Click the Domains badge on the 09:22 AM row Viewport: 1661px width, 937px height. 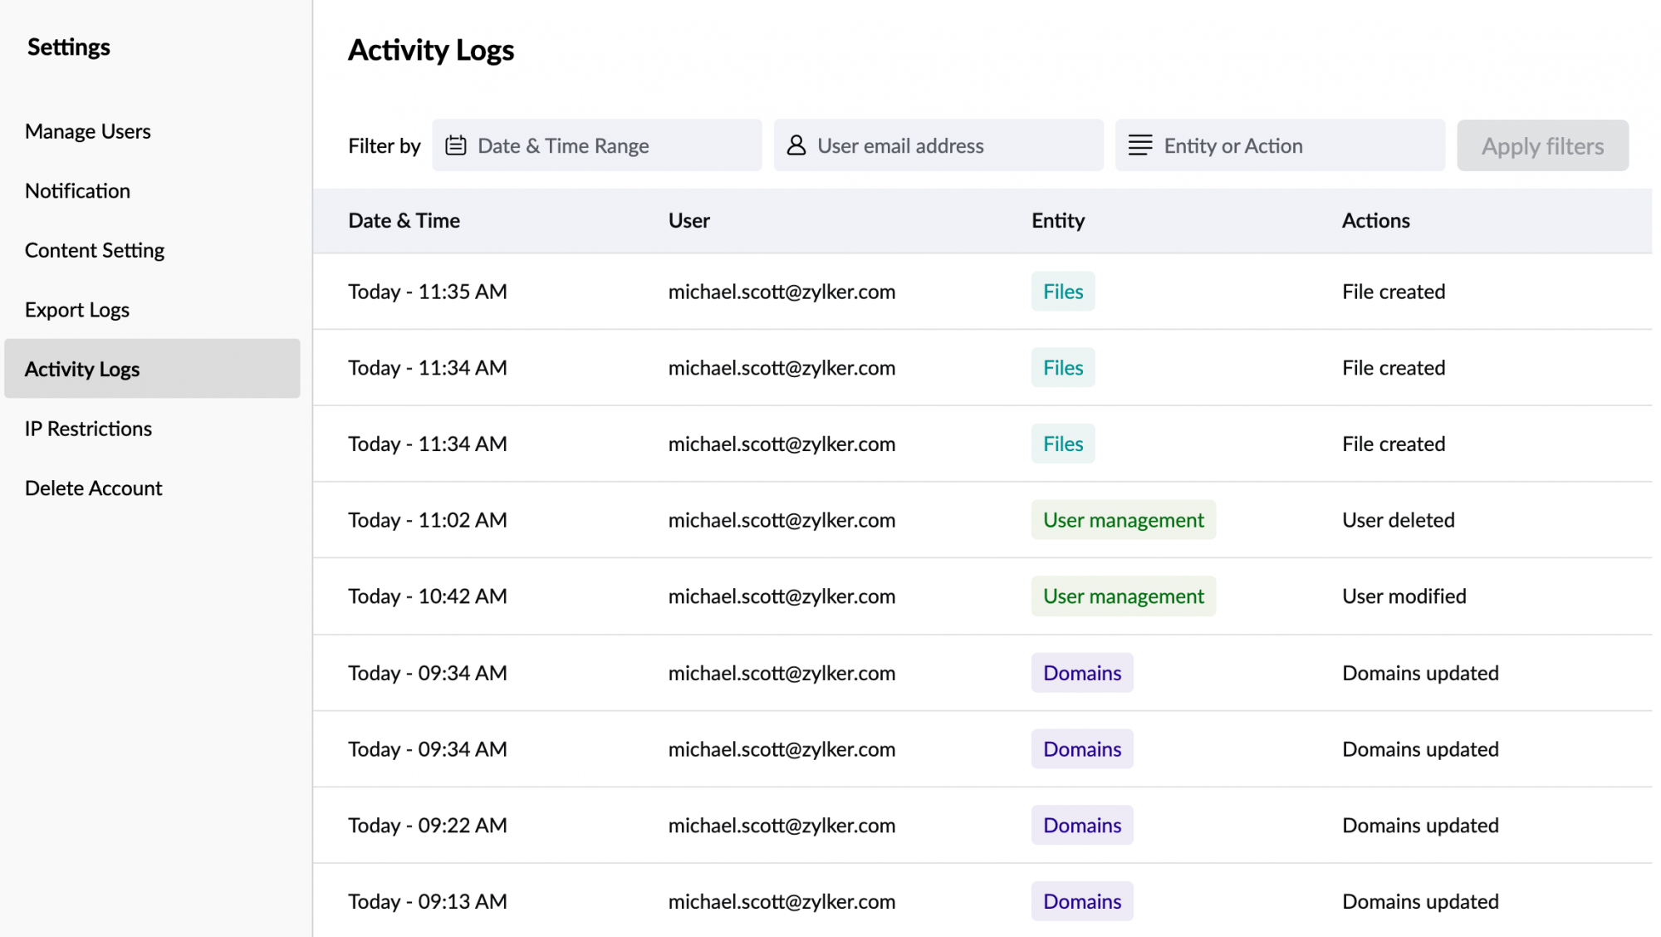coord(1081,825)
